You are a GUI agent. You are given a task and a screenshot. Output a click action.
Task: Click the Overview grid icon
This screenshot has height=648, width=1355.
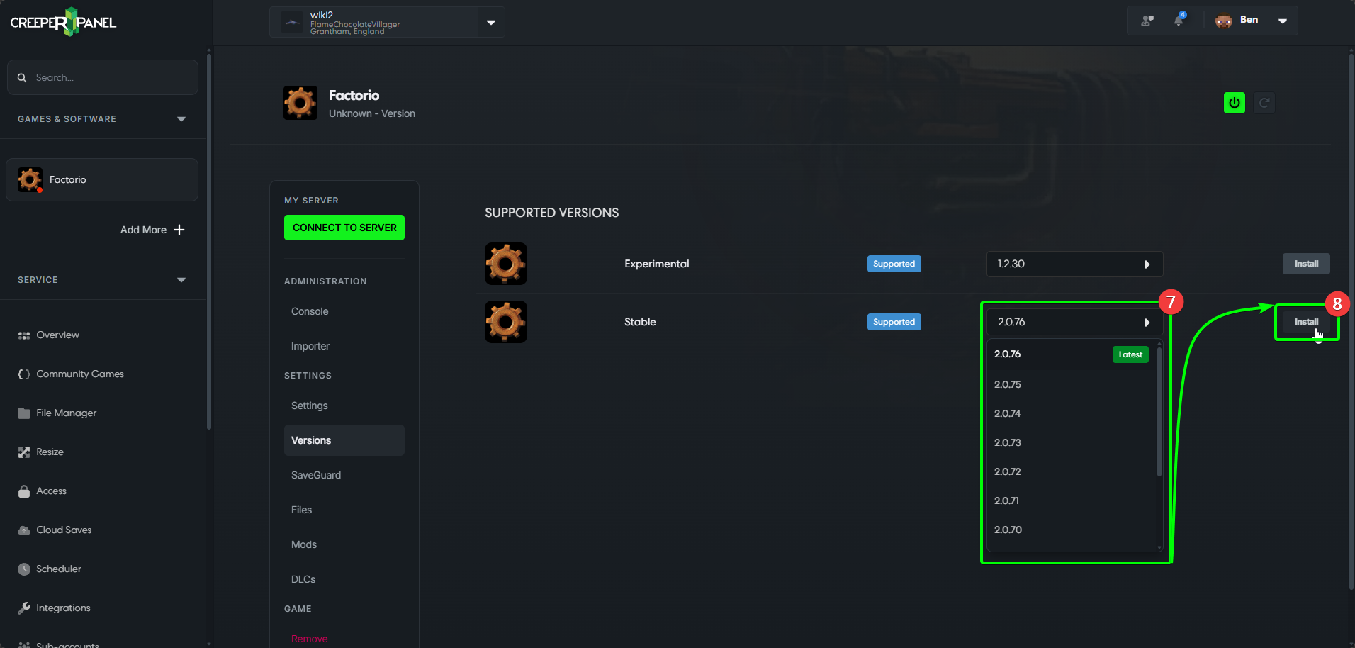pos(23,335)
